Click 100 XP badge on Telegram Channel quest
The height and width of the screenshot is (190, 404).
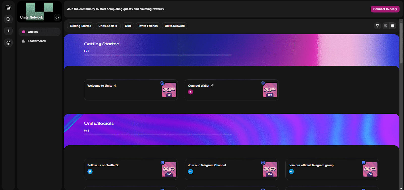(270, 169)
